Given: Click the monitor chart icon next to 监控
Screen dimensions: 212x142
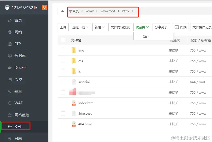Looking at the screenshot, I should pos(10,79).
